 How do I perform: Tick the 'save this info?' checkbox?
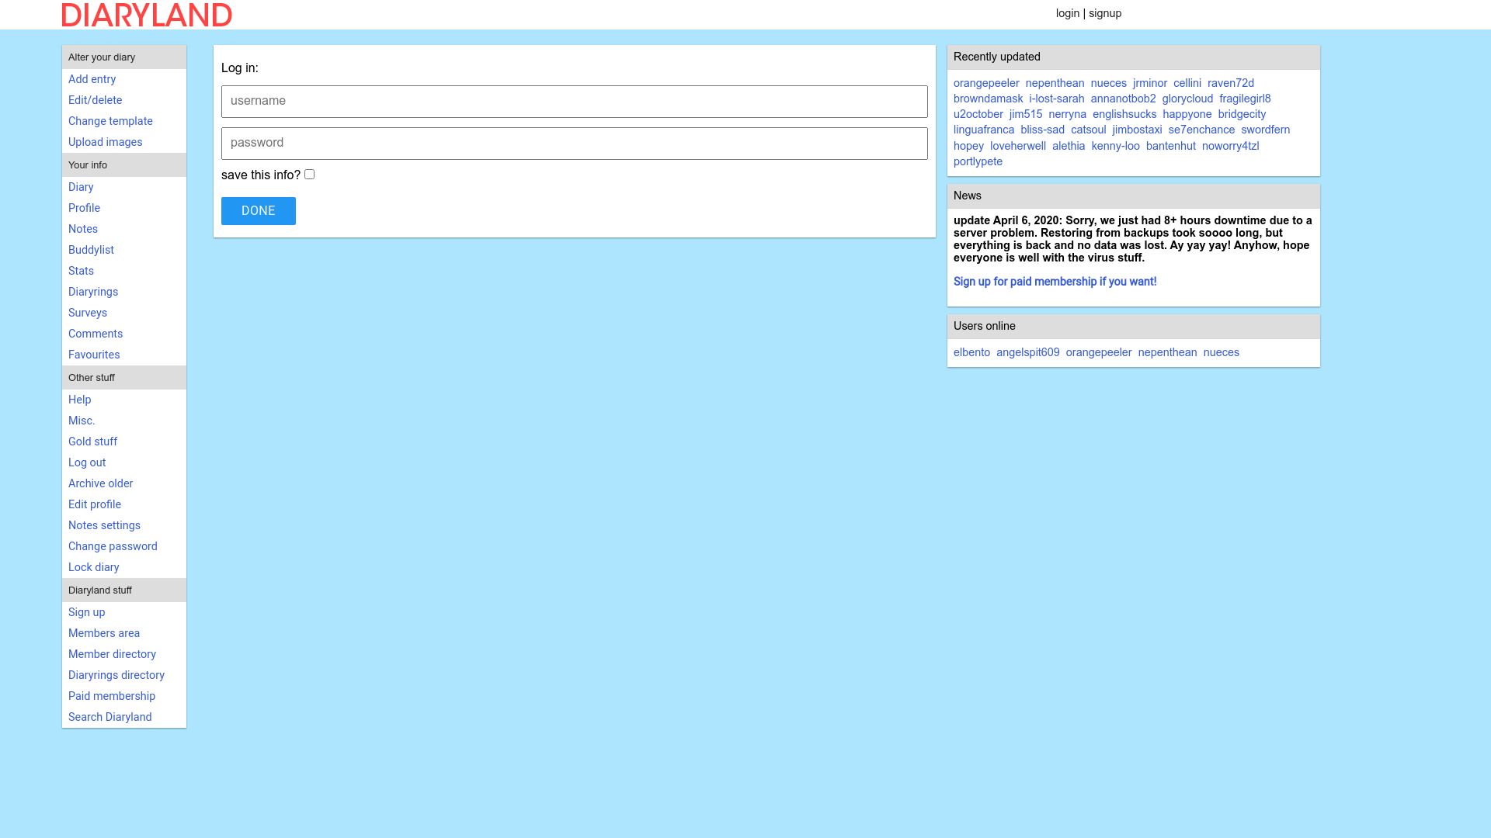(x=309, y=175)
